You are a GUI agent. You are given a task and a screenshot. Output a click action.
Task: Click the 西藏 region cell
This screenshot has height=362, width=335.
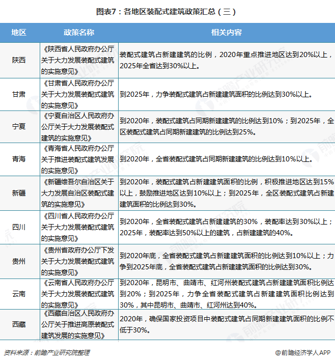tap(19, 325)
